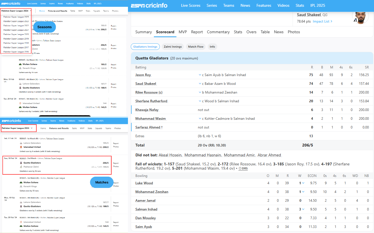Switch to the Summary tab on scorecard page
Viewport: 374px width, 233px height.
[143, 32]
